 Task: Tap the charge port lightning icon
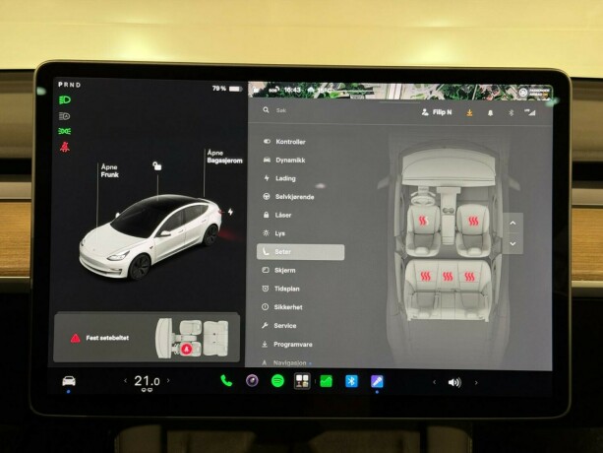(230, 212)
